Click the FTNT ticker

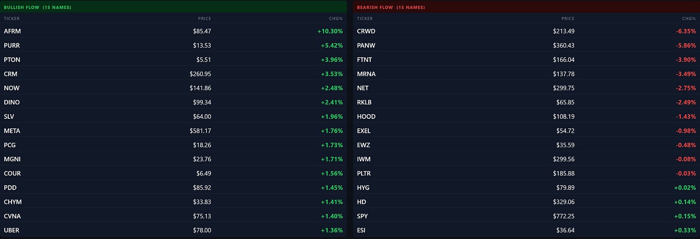click(364, 60)
